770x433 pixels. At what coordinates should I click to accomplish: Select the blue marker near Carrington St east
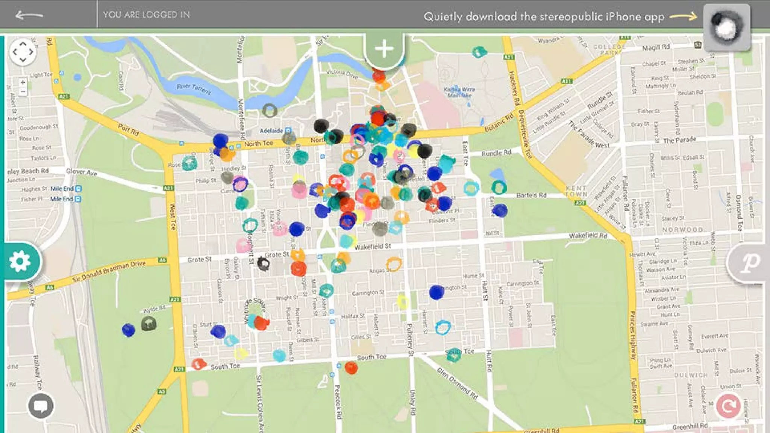[x=437, y=292]
